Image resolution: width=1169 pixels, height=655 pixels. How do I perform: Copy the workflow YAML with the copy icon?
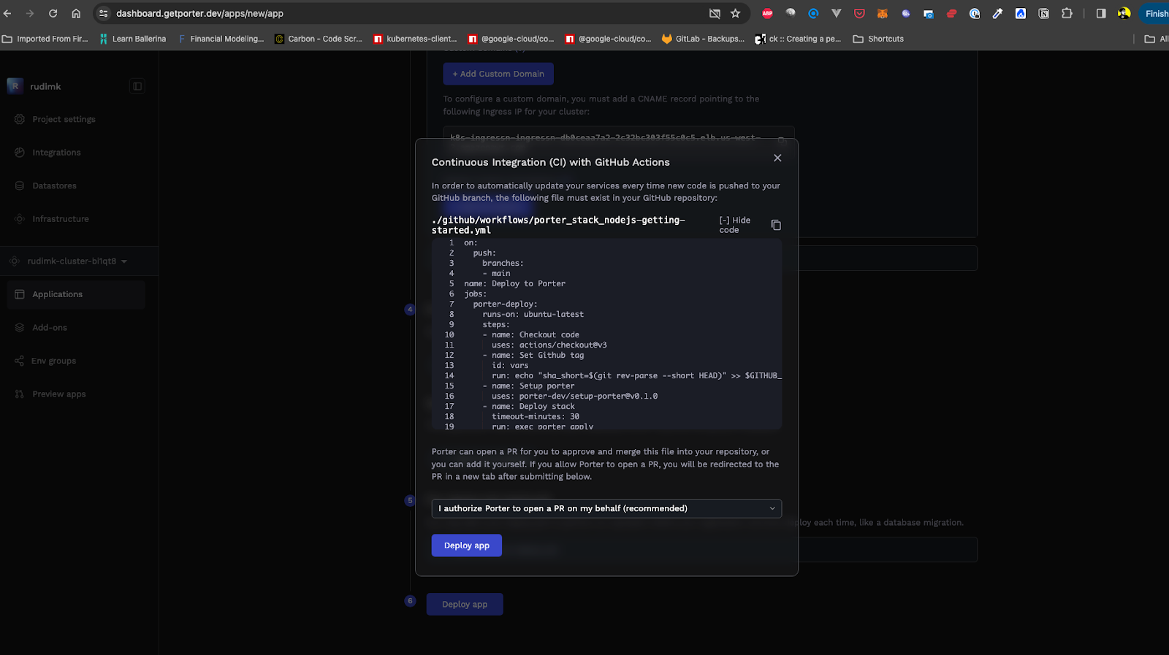[x=776, y=225]
